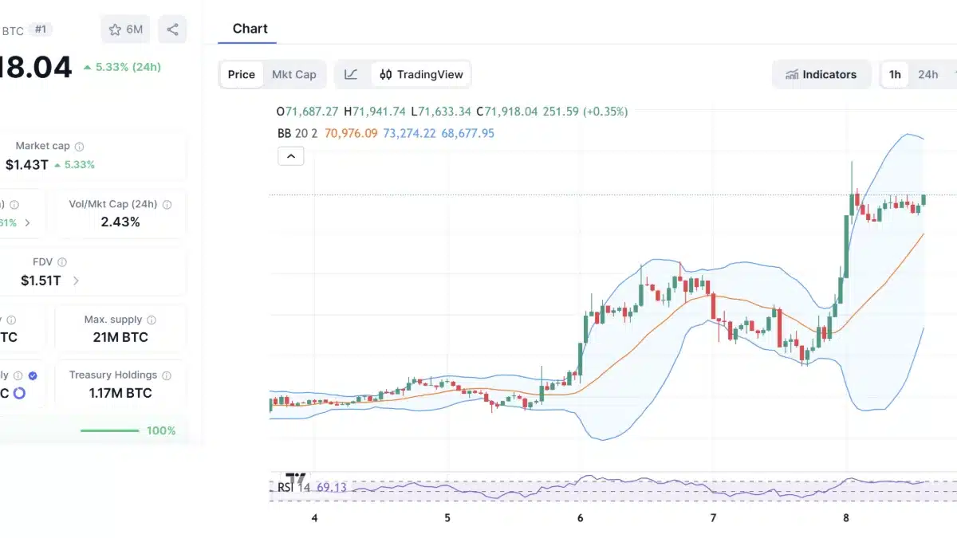Click the Treasury Holdings info icon
Viewport: 957px width, 538px height.
coord(165,375)
